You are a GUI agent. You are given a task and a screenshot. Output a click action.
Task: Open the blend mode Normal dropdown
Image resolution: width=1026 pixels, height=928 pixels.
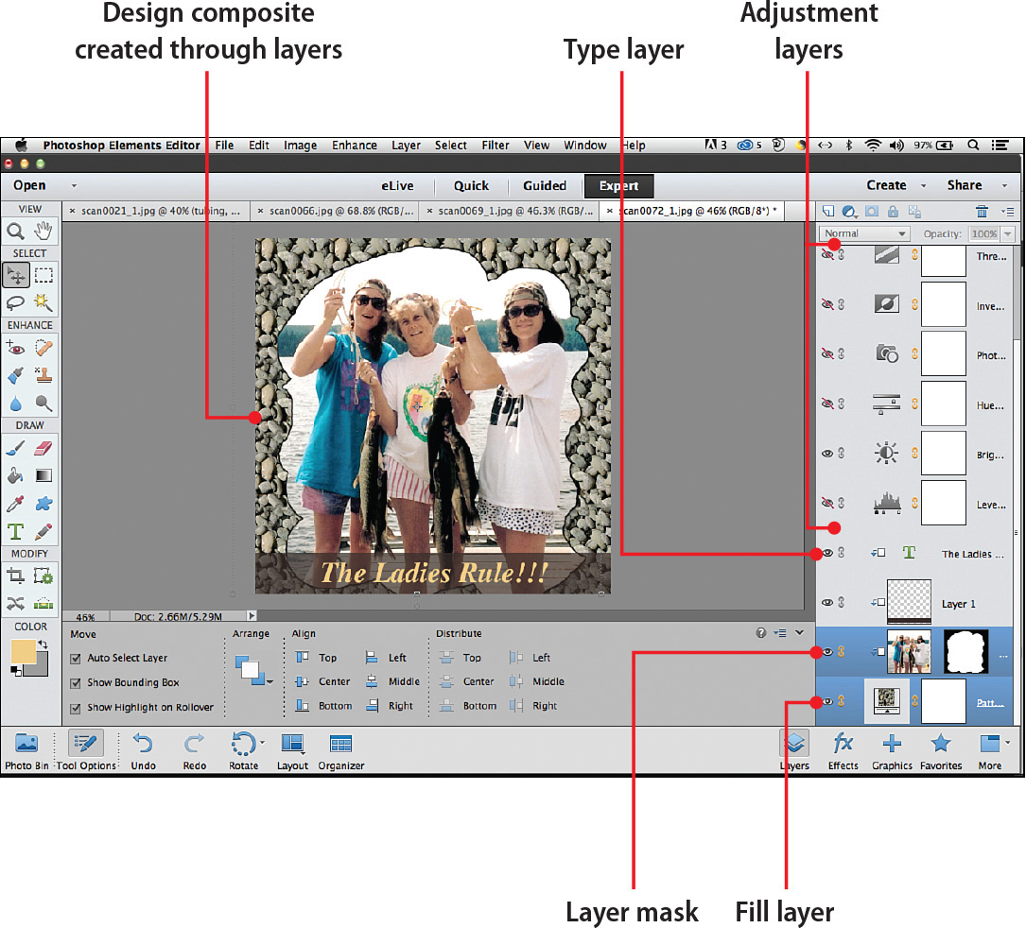(x=864, y=233)
